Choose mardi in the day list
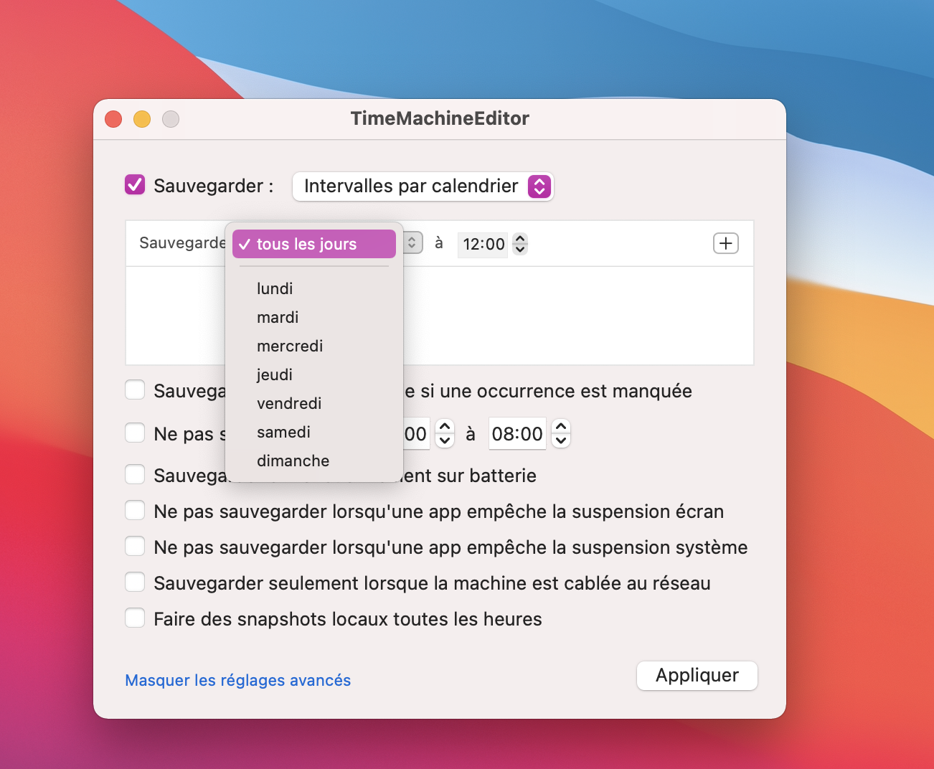Viewport: 934px width, 769px height. pyautogui.click(x=278, y=317)
